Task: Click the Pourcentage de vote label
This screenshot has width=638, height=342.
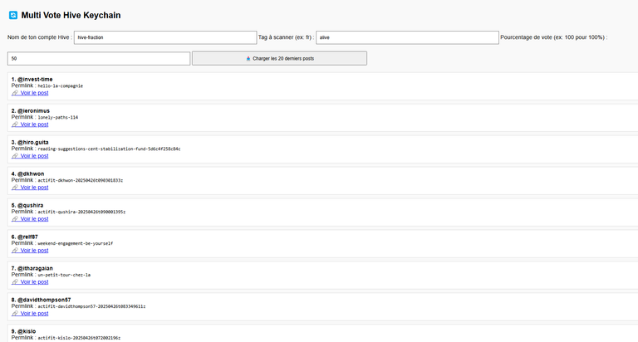Action: (554, 37)
